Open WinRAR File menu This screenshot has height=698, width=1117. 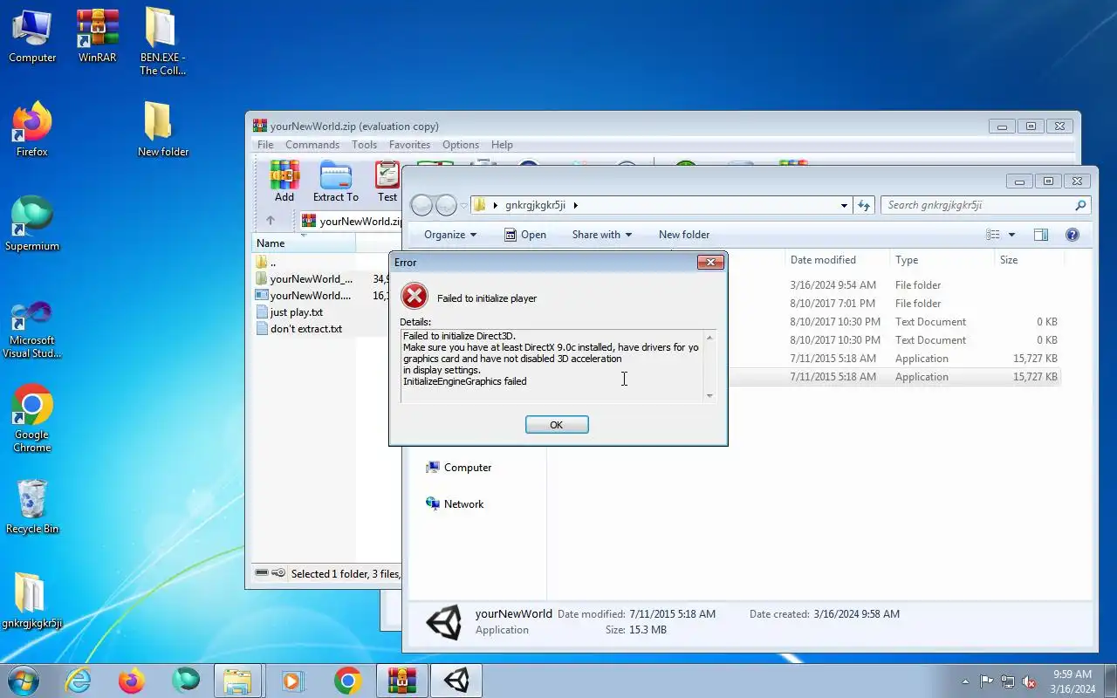(265, 145)
